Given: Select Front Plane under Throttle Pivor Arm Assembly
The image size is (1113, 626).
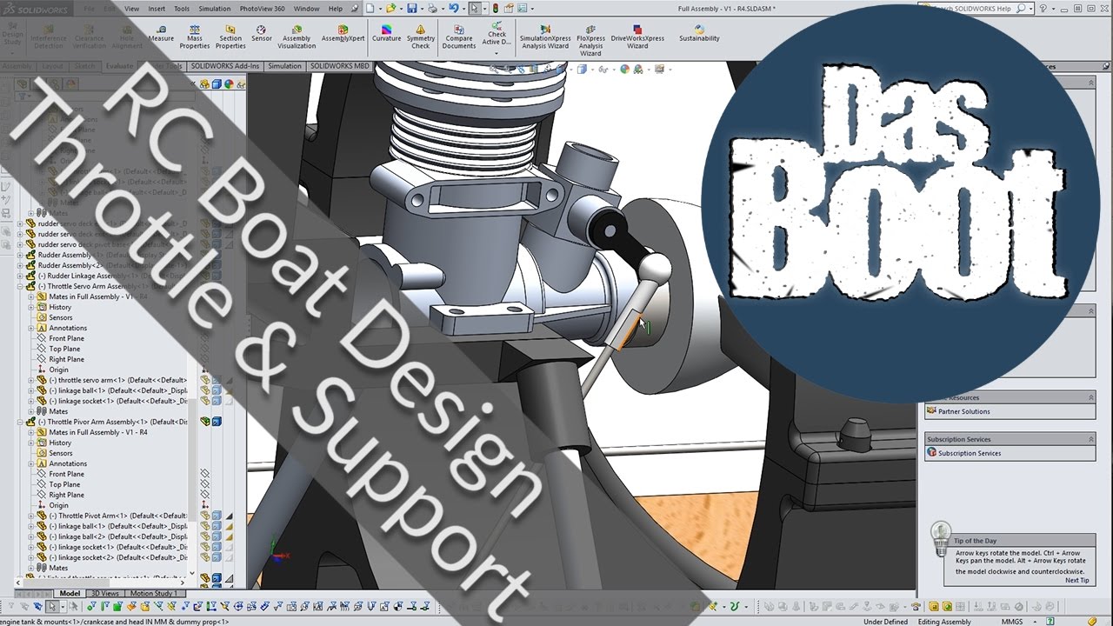Looking at the screenshot, I should [x=66, y=474].
